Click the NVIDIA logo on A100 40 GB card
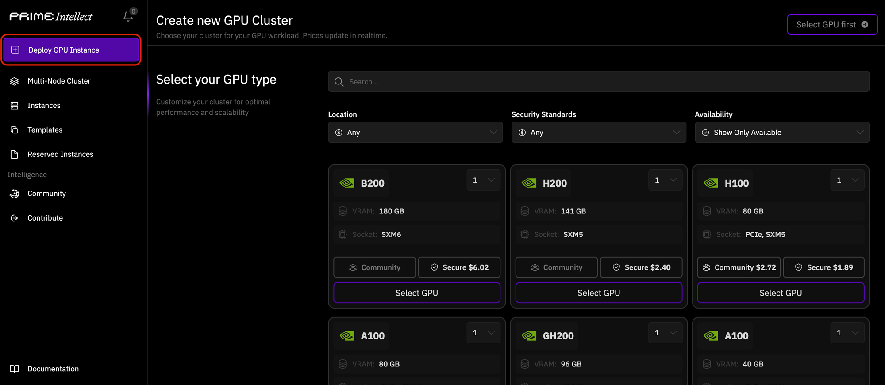This screenshot has height=385, width=885. click(x=711, y=336)
